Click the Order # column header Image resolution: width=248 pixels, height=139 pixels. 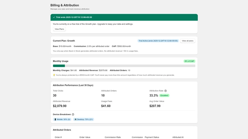point(58,137)
